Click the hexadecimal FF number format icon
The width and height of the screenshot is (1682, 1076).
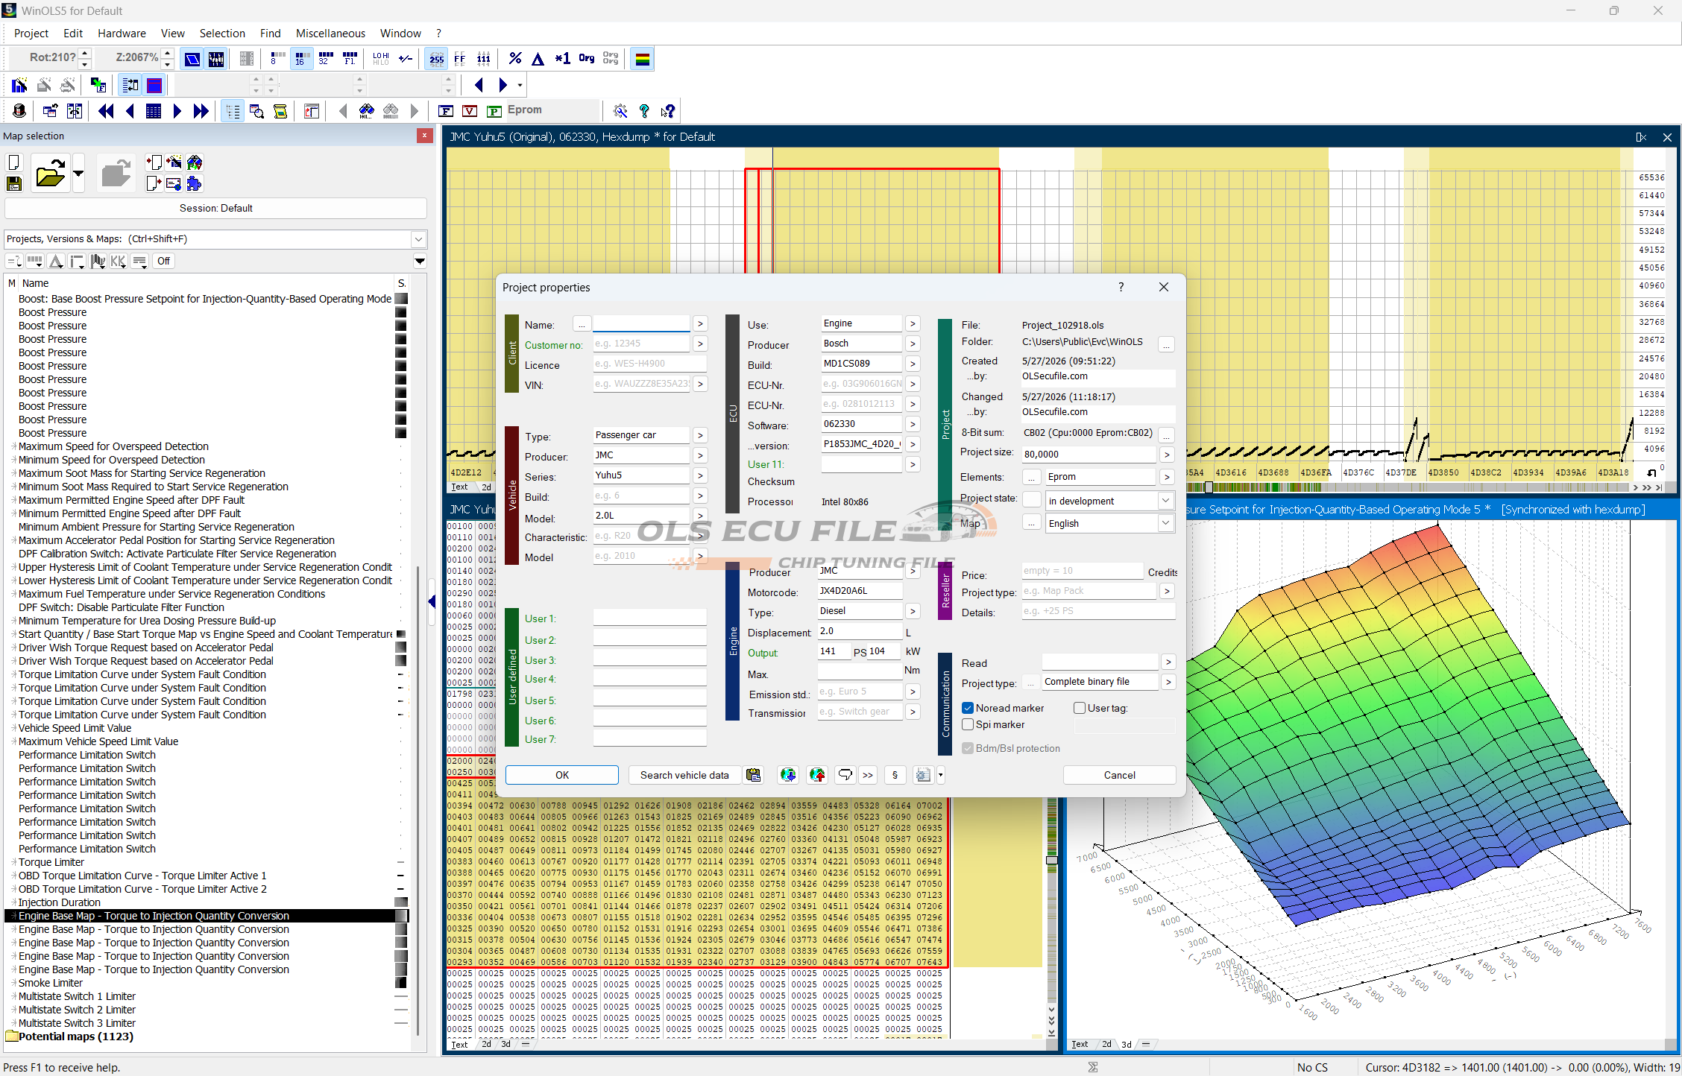[460, 58]
